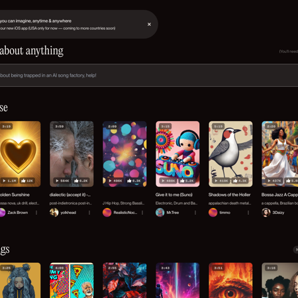Select the 2:09 duration badge
The image size is (298, 298).
113,126
